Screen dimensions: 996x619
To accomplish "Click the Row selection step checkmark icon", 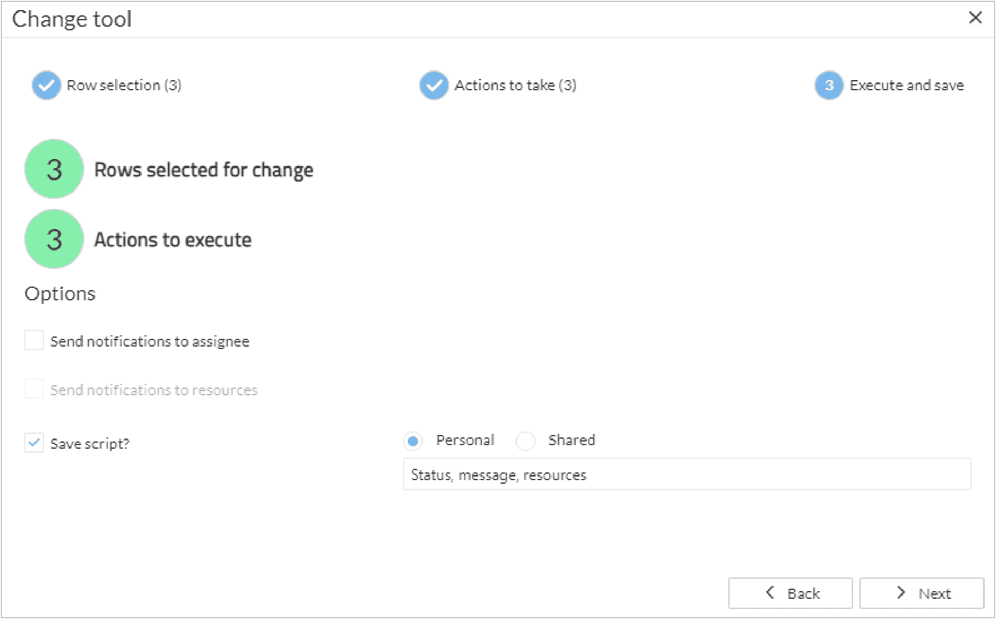I will (x=46, y=85).
